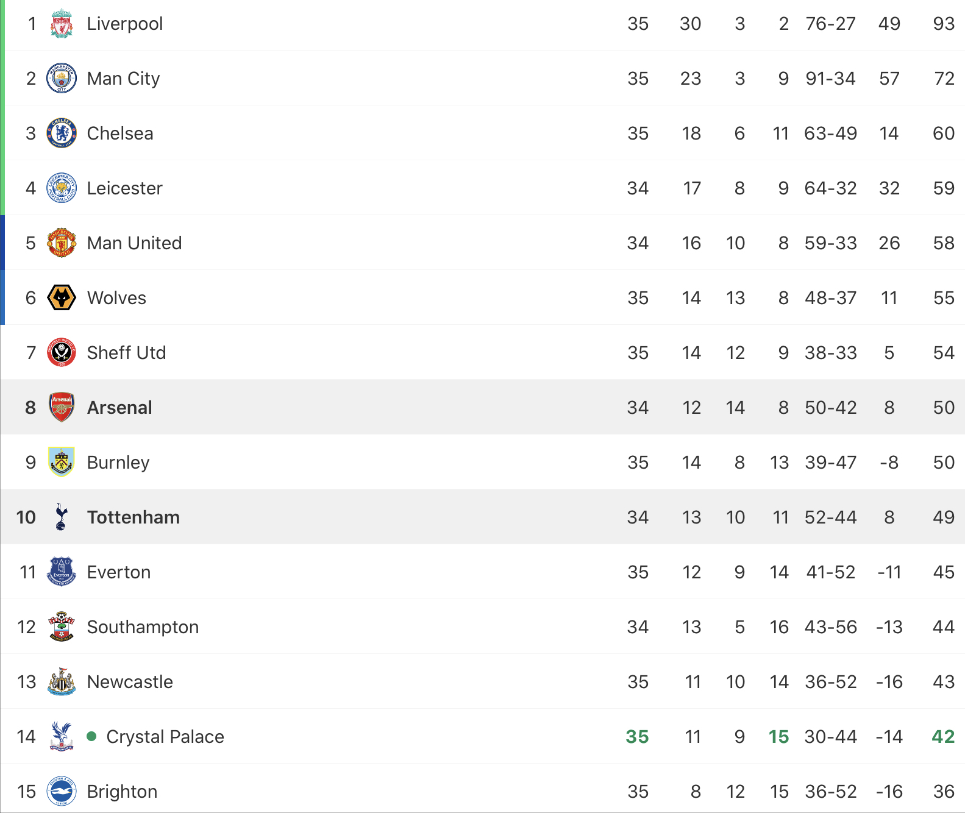
Task: Click the Chelsea club crest
Action: (x=62, y=133)
